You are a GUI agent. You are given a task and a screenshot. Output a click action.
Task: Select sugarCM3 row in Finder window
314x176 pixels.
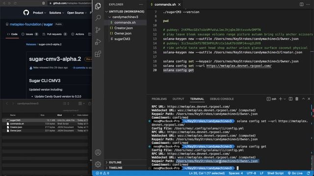click(46, 120)
